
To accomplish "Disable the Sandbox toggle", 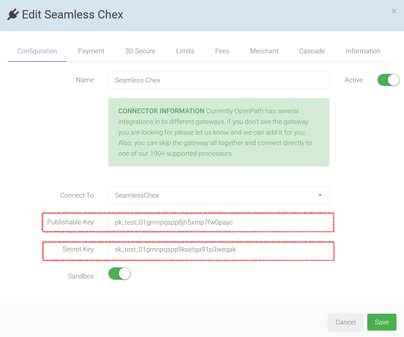I will pos(119,274).
